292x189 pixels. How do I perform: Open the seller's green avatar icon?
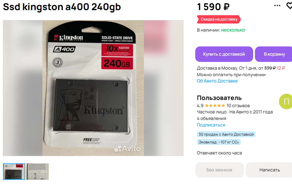click(285, 101)
